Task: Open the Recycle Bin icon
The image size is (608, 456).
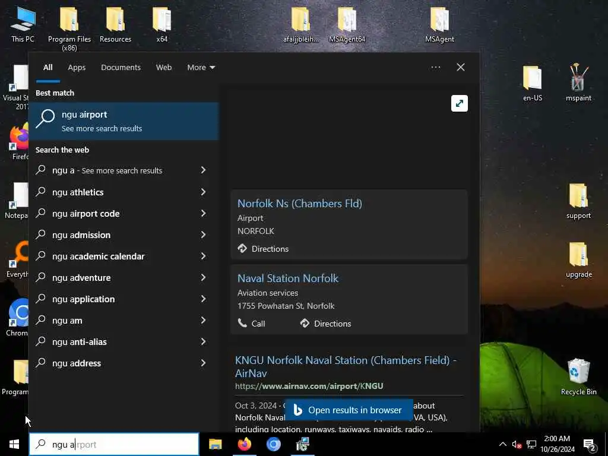Action: point(578,377)
